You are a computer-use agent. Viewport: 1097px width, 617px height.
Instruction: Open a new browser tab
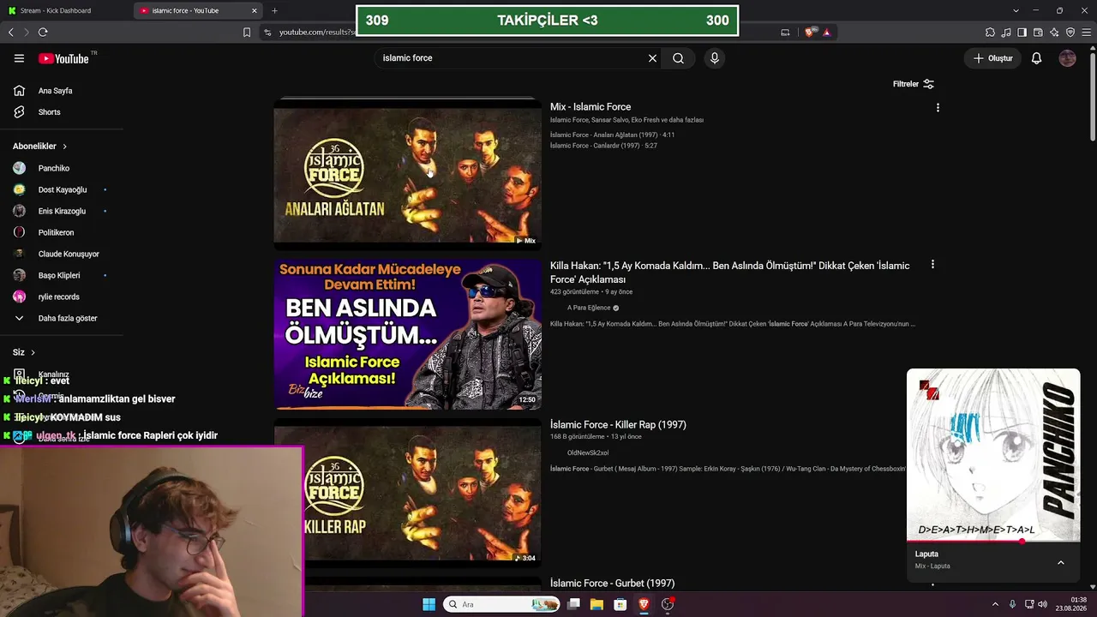click(x=274, y=11)
